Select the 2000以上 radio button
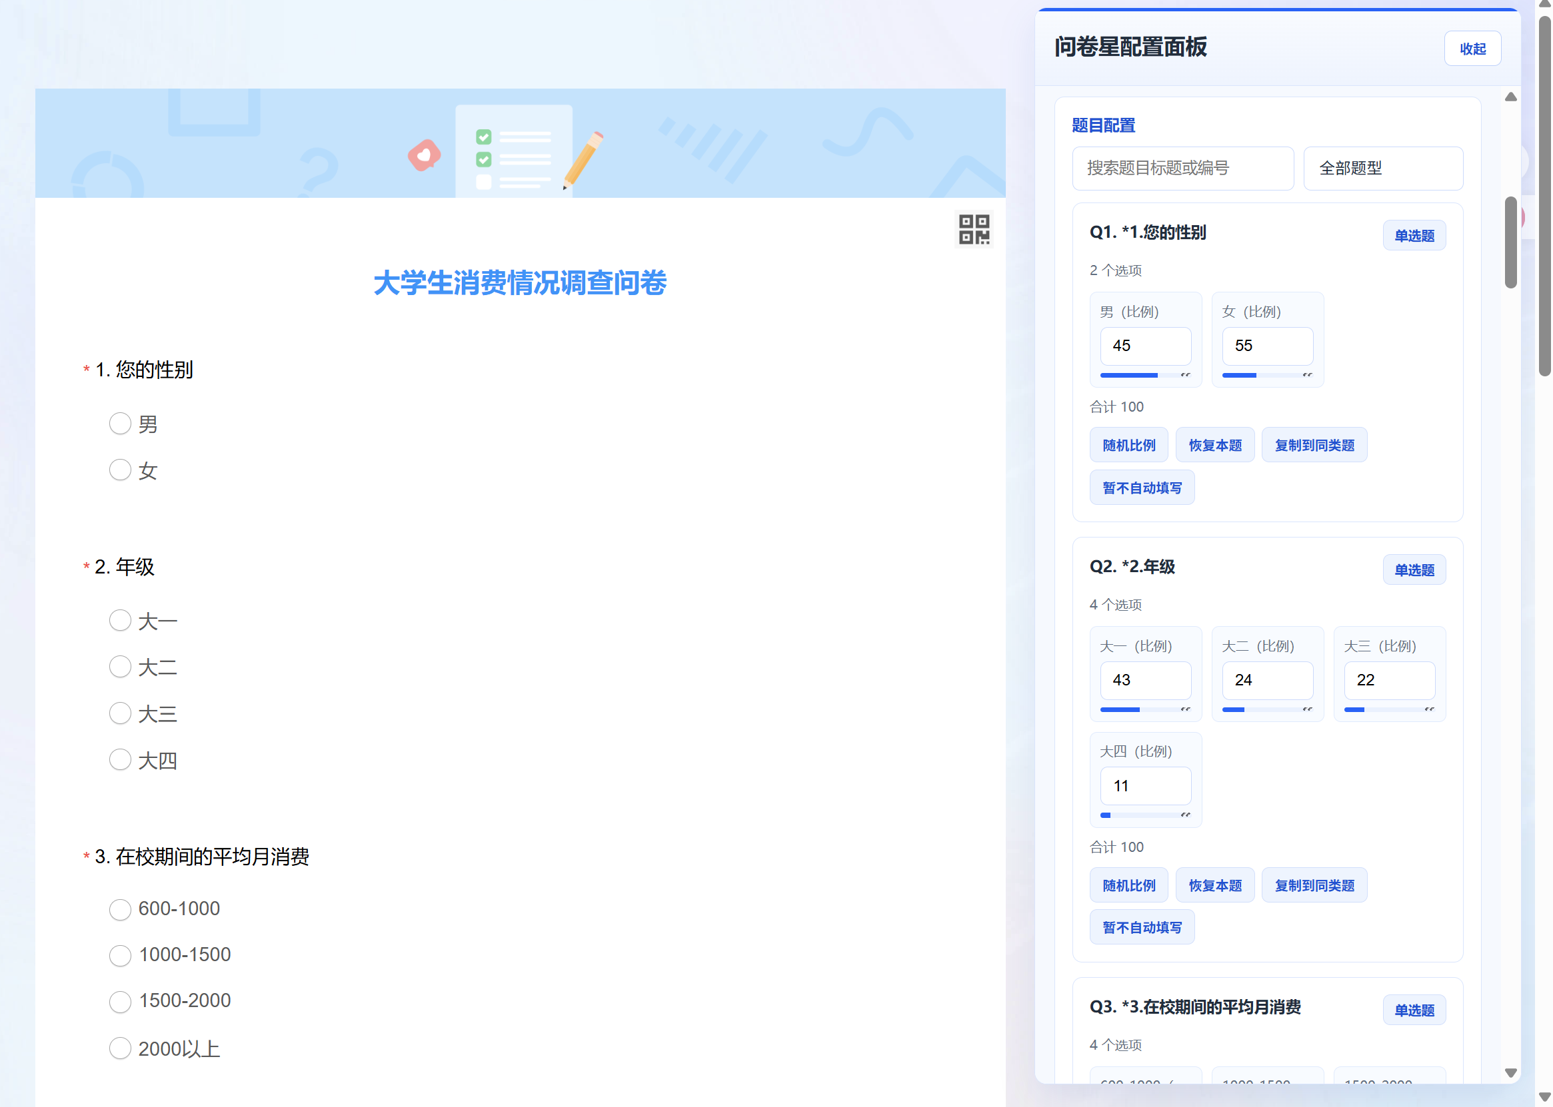 coord(120,1048)
